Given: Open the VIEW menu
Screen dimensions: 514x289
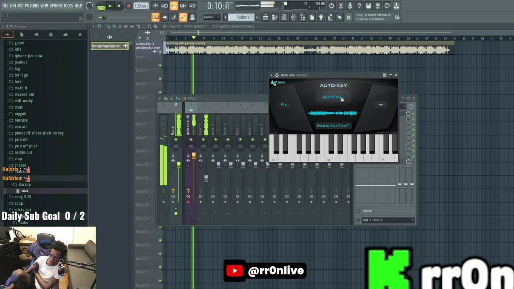Looking at the screenshot, I should point(44,6).
